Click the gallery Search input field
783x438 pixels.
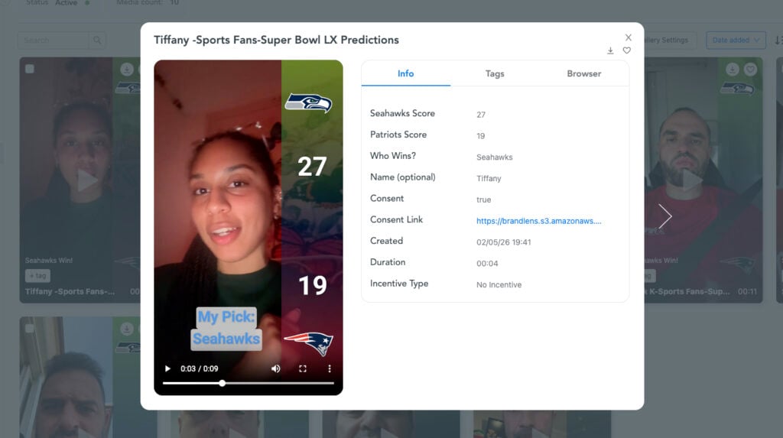54,41
